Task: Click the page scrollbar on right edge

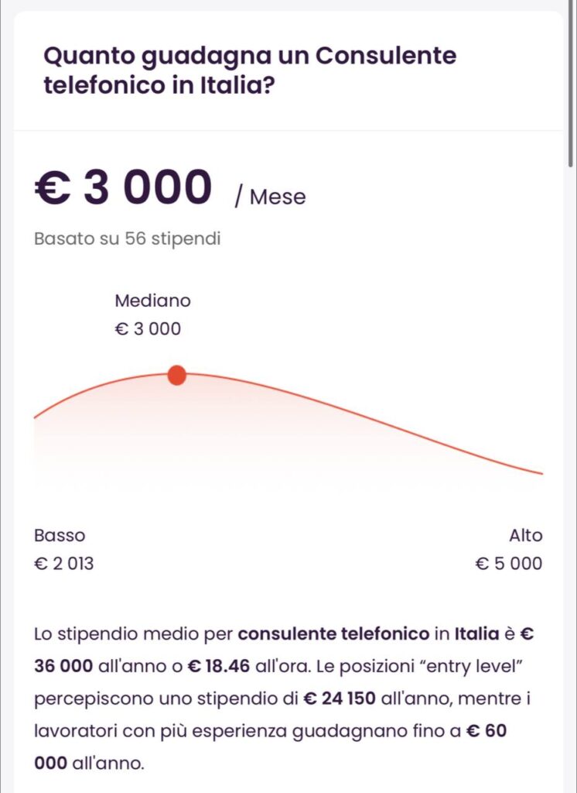Action: coord(571,84)
